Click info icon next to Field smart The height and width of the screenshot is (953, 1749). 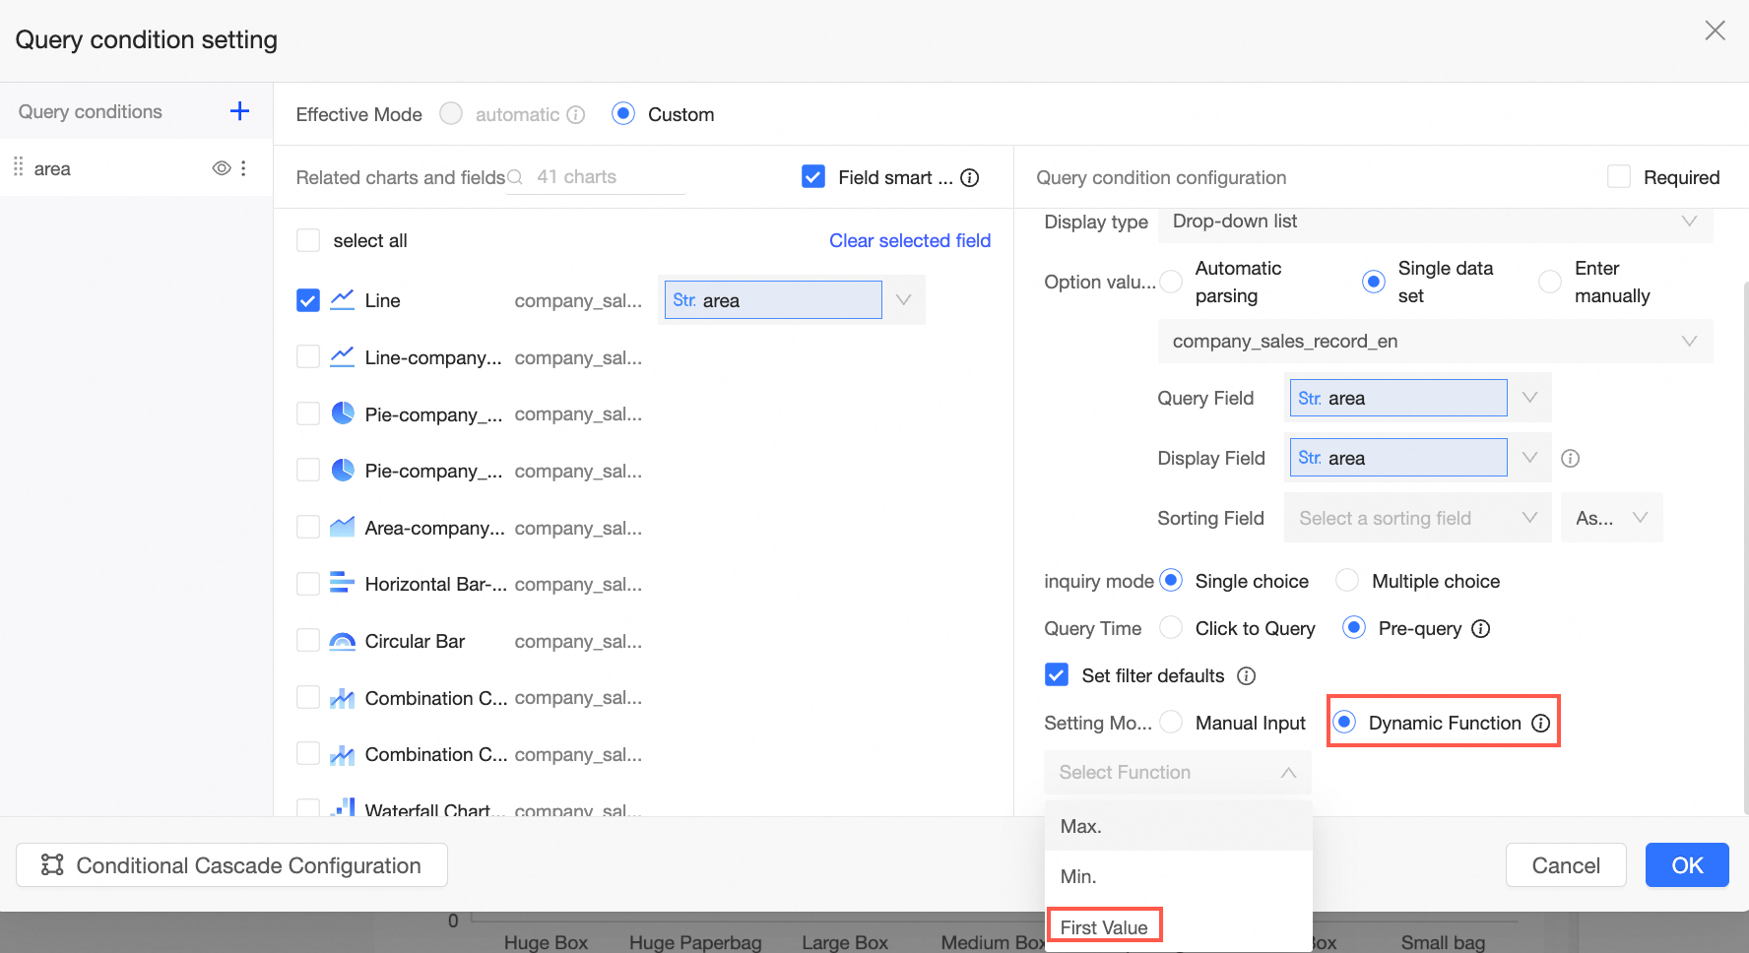970,177
